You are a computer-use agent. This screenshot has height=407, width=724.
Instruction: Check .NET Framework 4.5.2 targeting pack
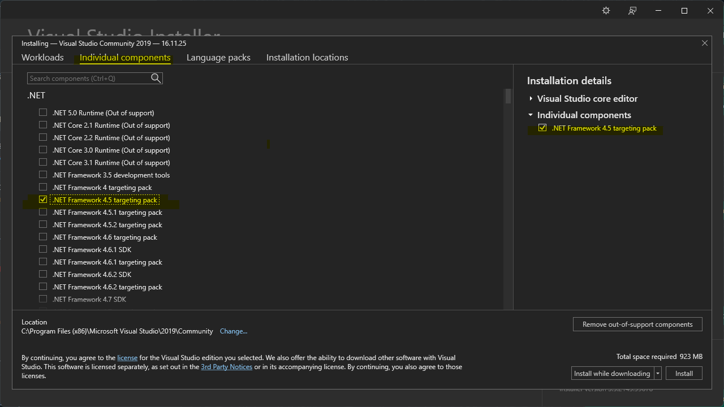[43, 224]
